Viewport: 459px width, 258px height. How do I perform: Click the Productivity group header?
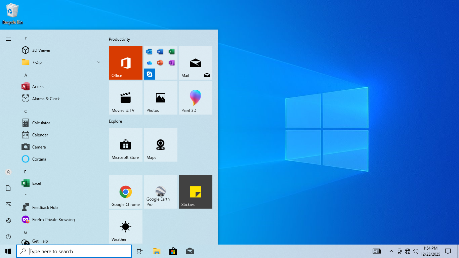click(119, 39)
